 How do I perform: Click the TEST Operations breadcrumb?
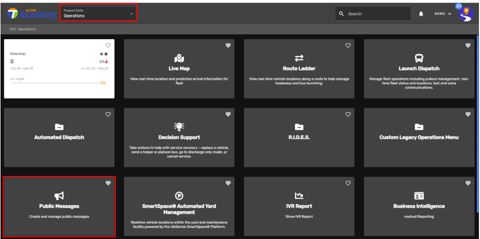[22, 29]
